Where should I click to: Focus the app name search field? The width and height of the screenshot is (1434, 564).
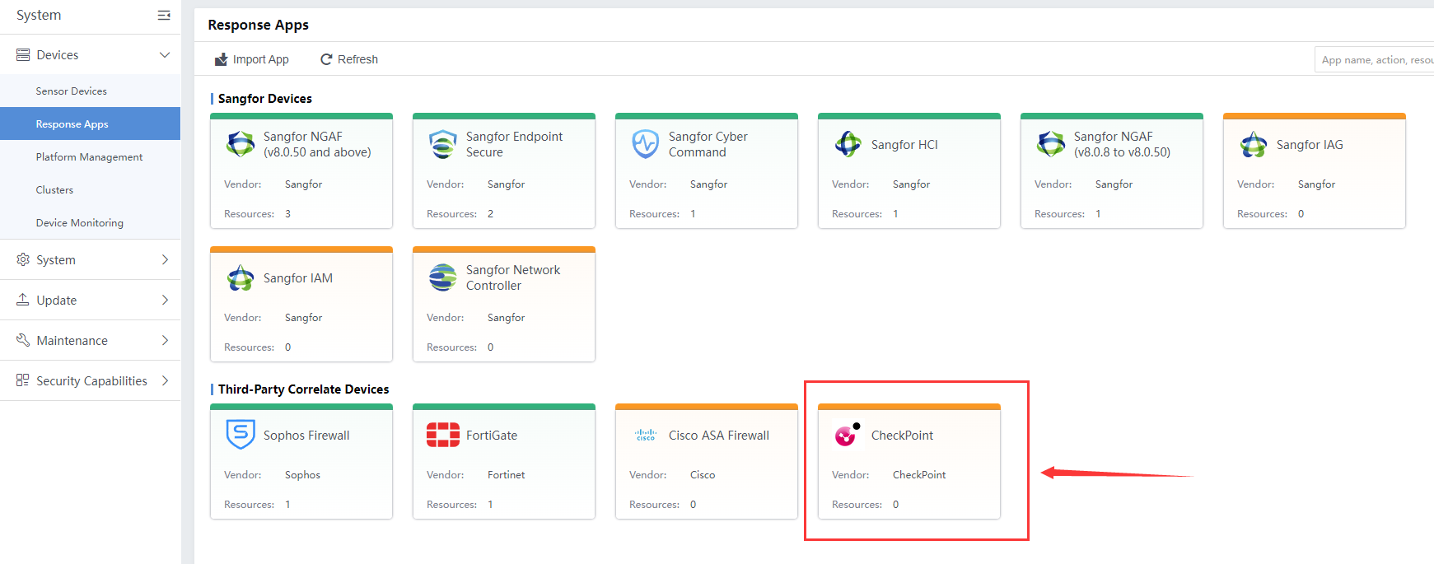1376,59
